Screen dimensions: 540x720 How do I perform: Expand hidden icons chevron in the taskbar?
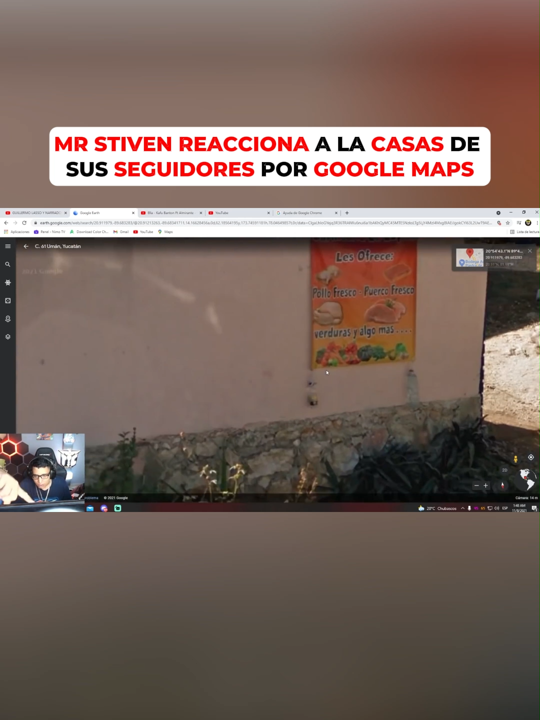[462, 508]
